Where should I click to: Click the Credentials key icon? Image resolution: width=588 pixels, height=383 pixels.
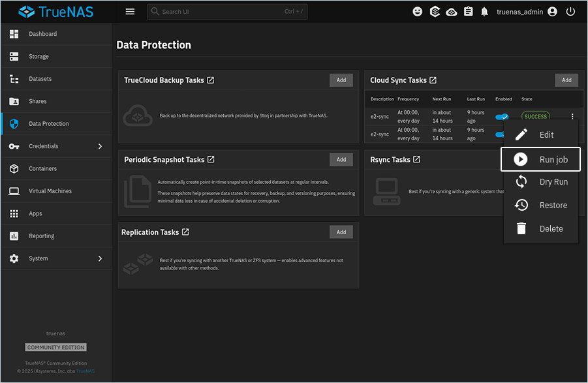(14, 146)
